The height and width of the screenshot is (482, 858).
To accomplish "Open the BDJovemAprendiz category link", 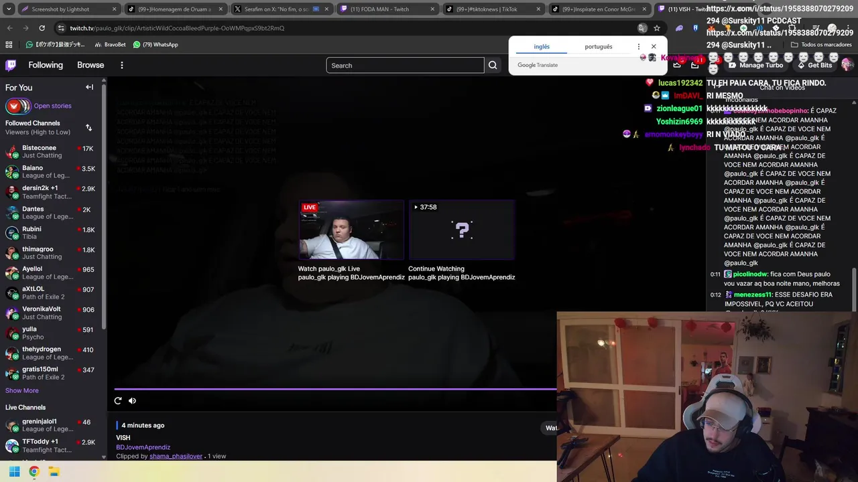I will pyautogui.click(x=143, y=447).
